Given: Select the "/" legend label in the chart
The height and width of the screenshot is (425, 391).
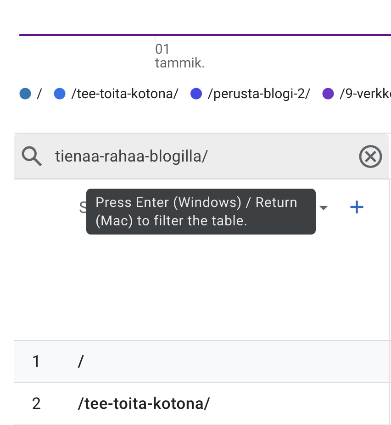Looking at the screenshot, I should (x=39, y=94).
